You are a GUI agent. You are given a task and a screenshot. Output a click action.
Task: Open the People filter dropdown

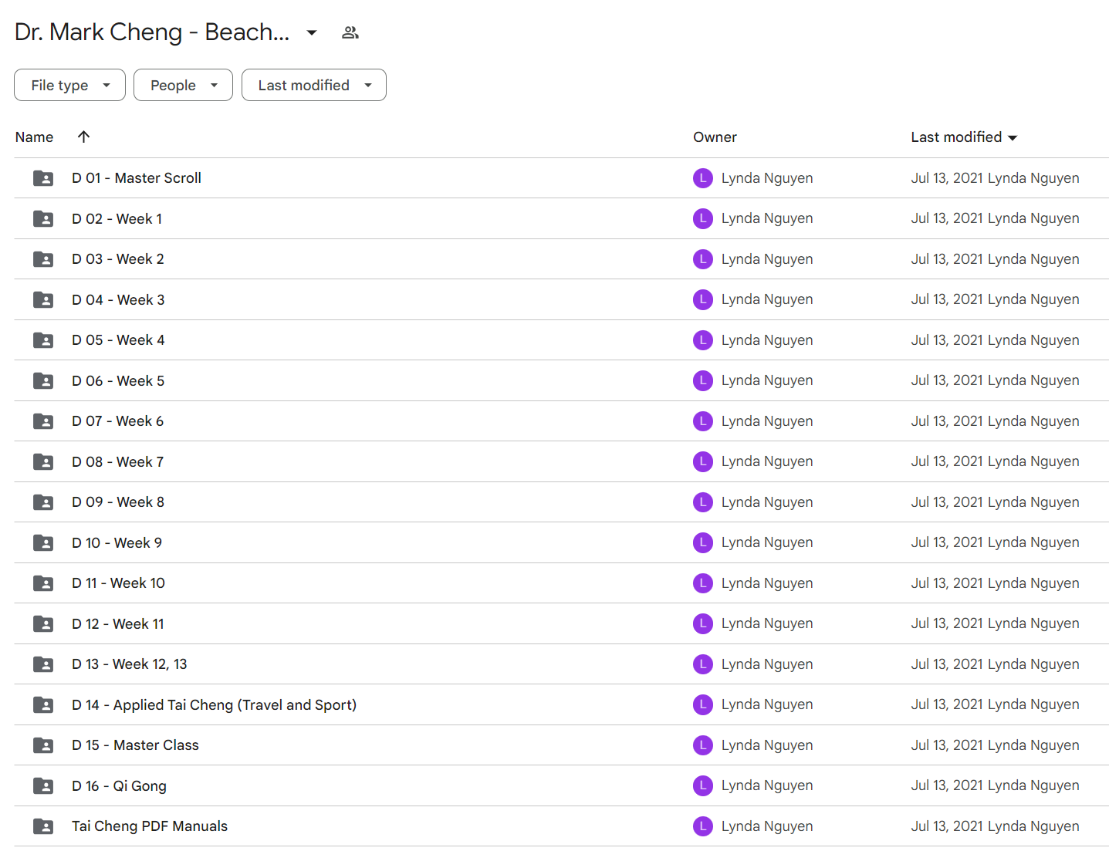pyautogui.click(x=183, y=85)
